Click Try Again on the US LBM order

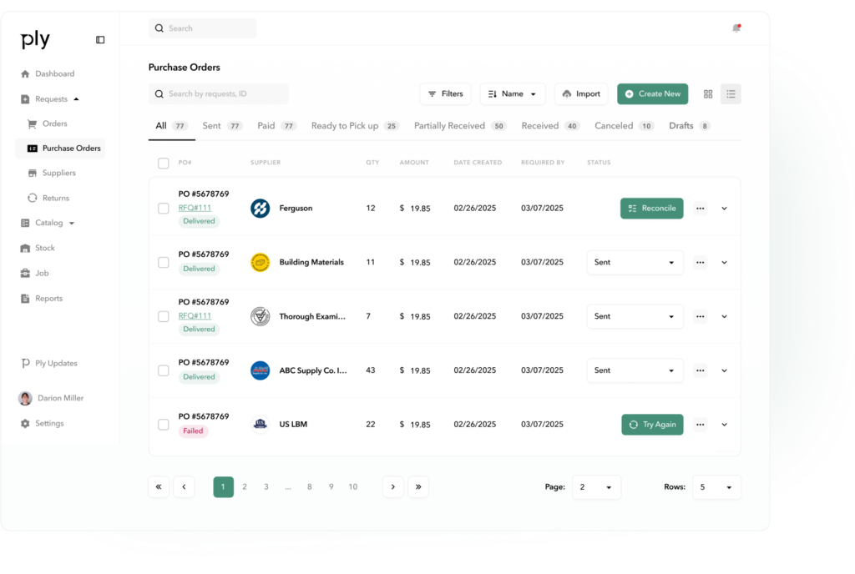coord(652,425)
